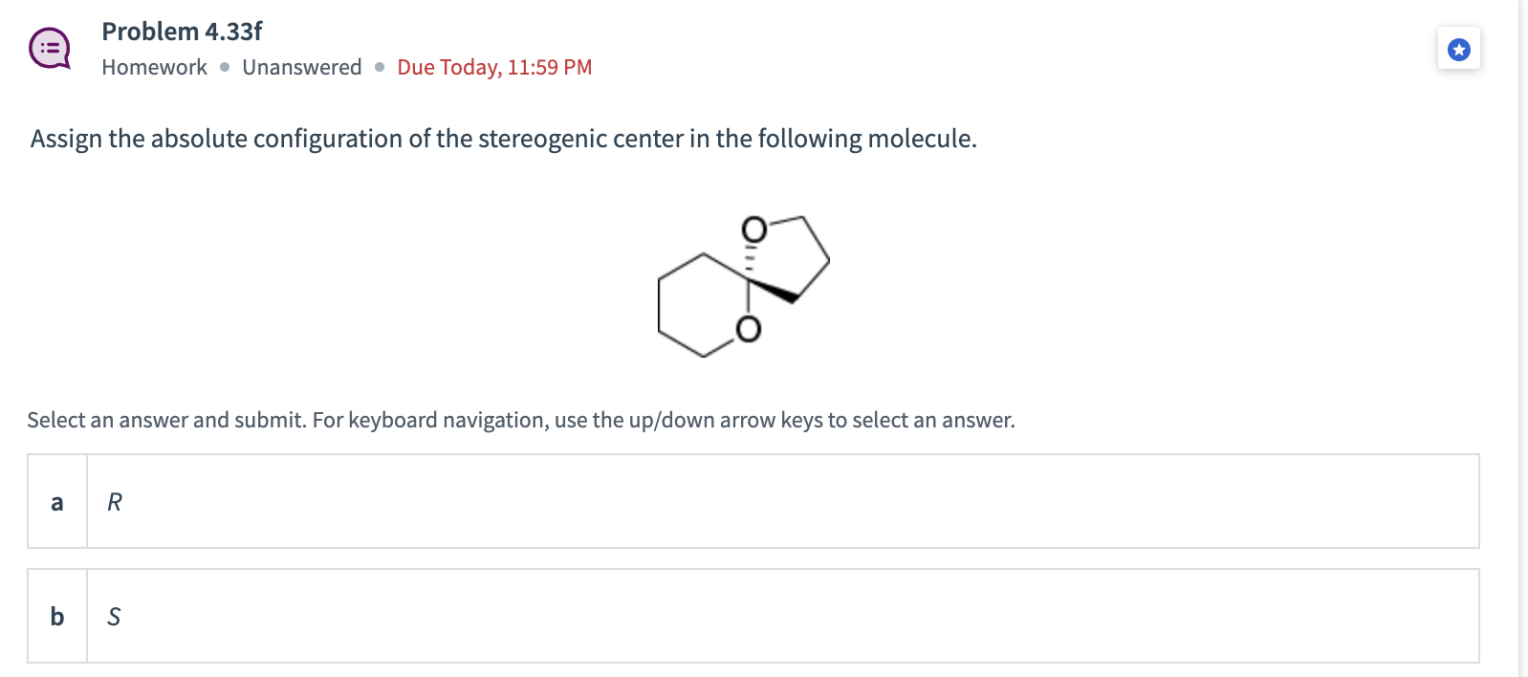Click the Homework status label
This screenshot has height=677, width=1528.
(x=153, y=67)
